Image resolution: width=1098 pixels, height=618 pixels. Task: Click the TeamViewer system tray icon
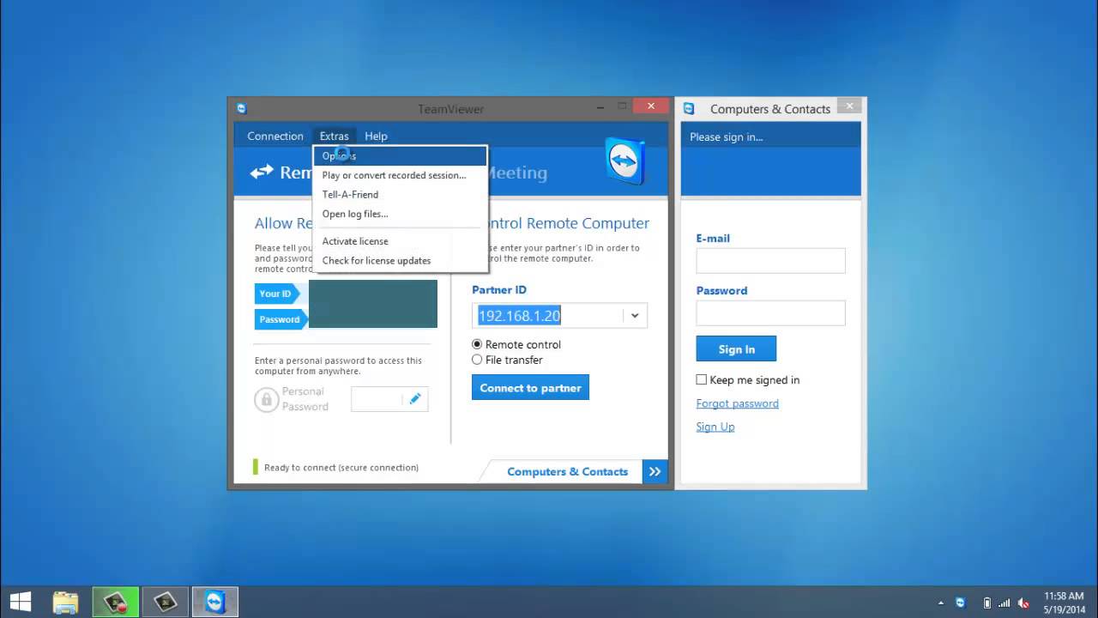960,603
